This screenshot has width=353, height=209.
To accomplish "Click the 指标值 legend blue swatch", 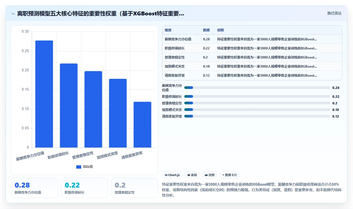I will click(x=79, y=167).
